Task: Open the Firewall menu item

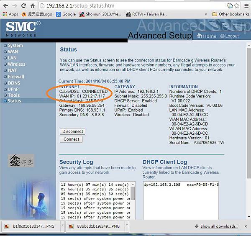Action: (14, 77)
